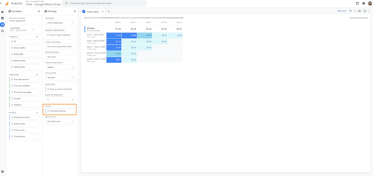
Task: Select the Purchase revenue metric in Variables
Action: point(24,117)
